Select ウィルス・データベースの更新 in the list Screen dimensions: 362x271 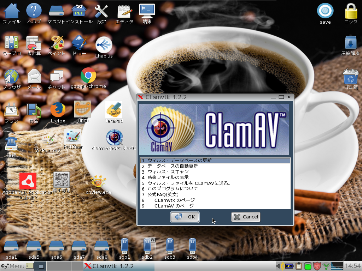click(x=215, y=161)
